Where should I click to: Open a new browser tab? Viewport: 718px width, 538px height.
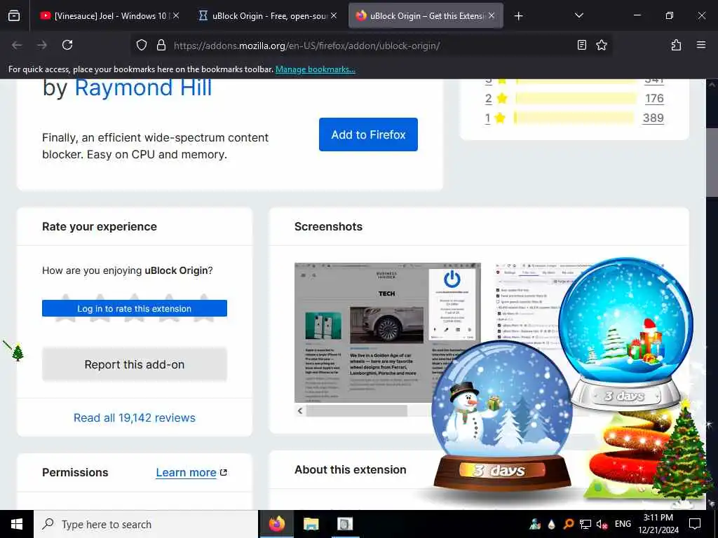[518, 16]
